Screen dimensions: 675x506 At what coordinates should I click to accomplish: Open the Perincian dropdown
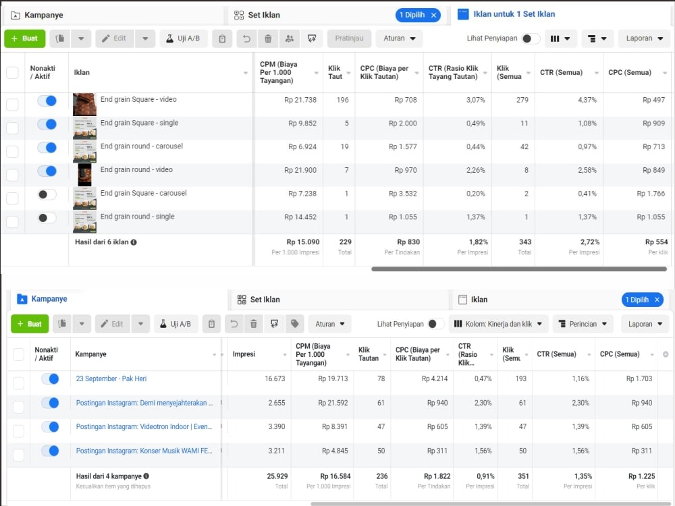(x=583, y=324)
